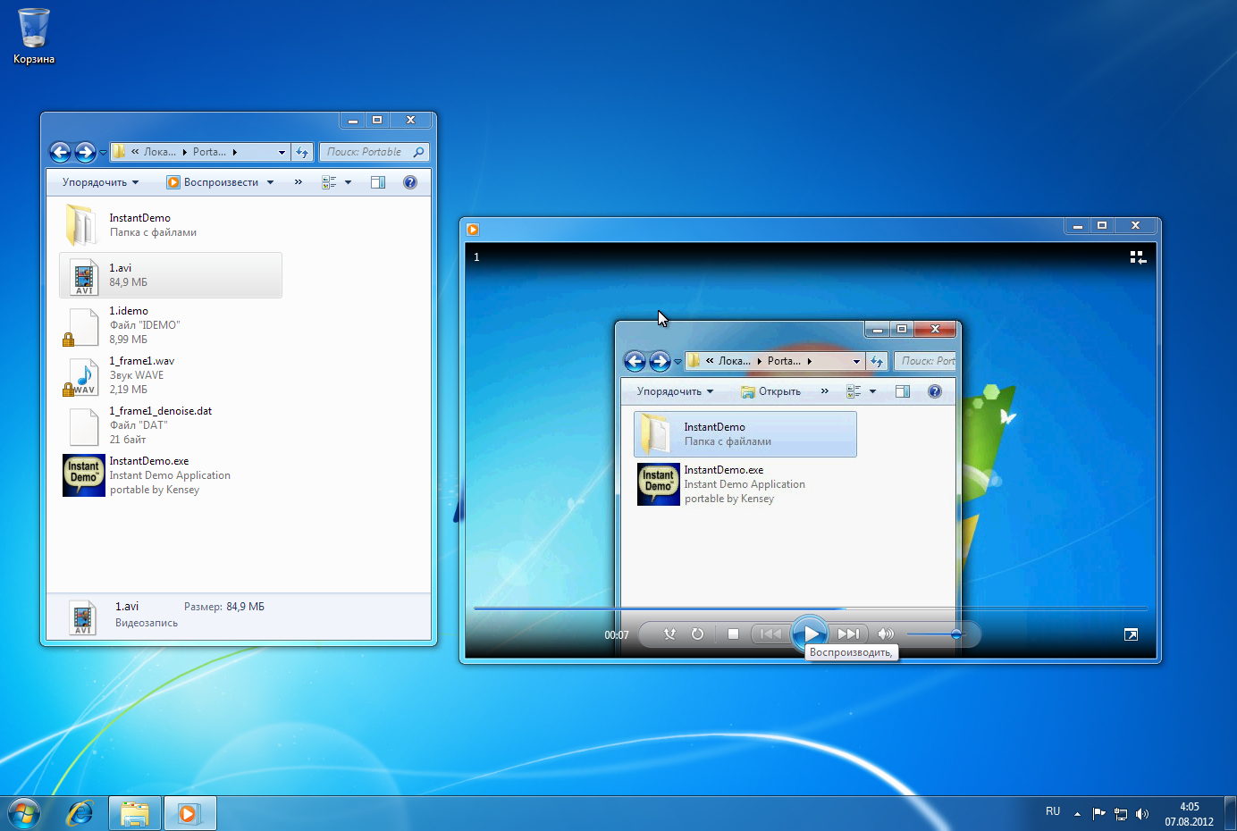The image size is (1237, 831).
Task: Click the Media Player title bar icon
Action: [473, 230]
